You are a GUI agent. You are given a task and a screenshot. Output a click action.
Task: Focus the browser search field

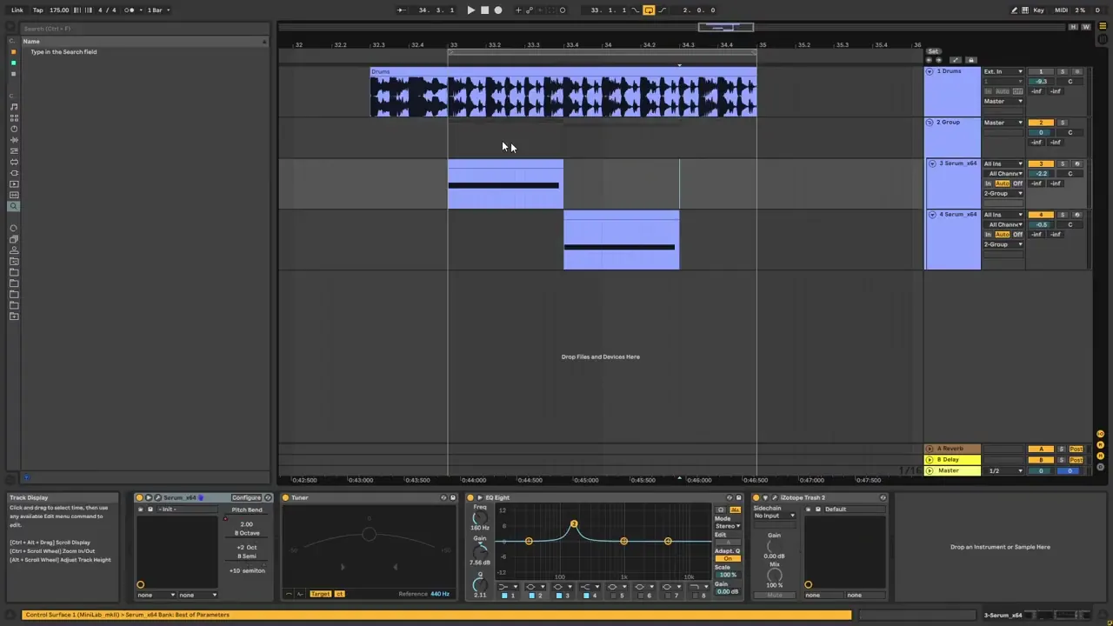143,29
